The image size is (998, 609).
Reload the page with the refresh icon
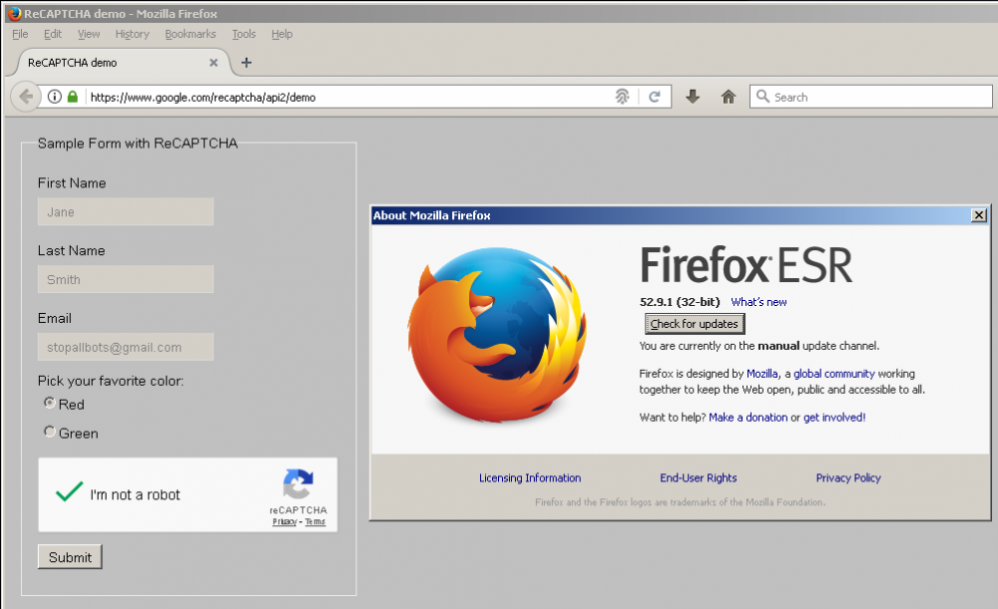point(655,97)
